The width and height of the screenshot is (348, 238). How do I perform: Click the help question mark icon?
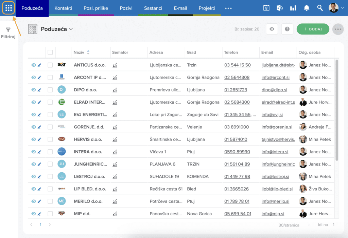(x=287, y=29)
